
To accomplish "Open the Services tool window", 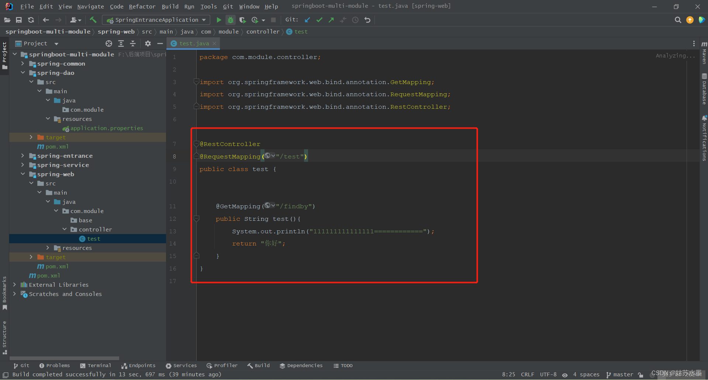I will [x=181, y=366].
